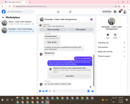130x104 pixels.
Task: Select the Messenger Facebook browser tab
Action: [x=16, y=2]
